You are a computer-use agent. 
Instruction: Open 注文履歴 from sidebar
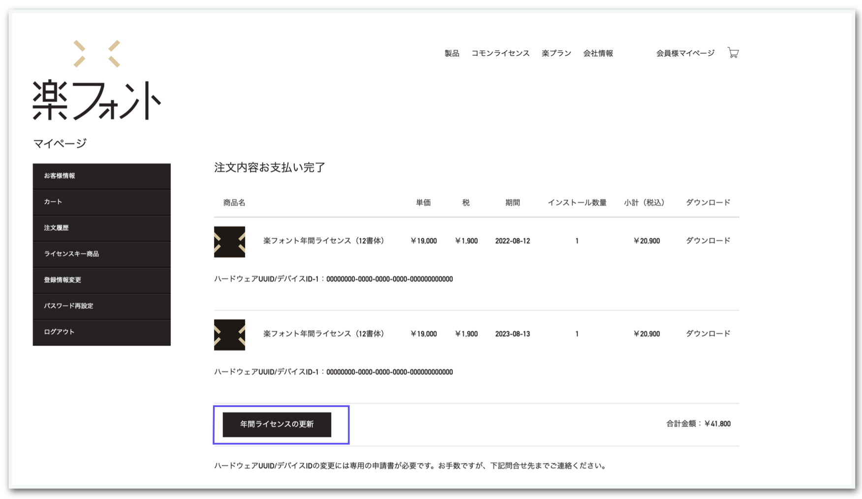point(101,228)
